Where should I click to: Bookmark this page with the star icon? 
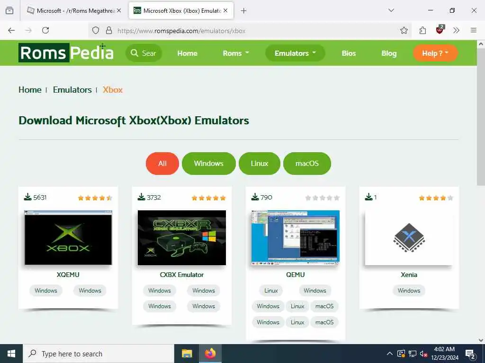(x=404, y=30)
